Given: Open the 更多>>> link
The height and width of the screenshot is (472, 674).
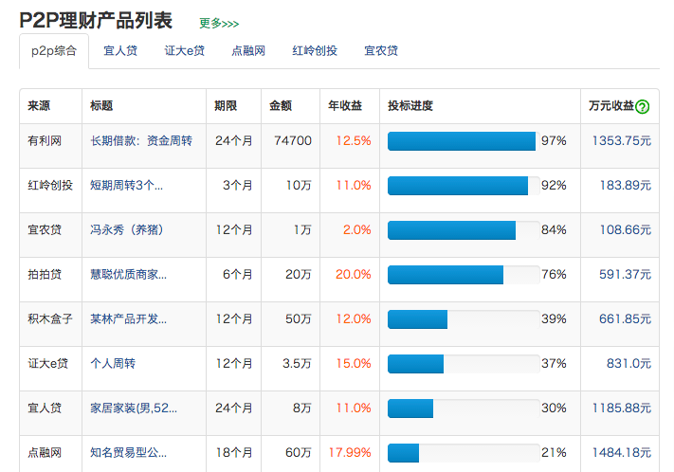Looking at the screenshot, I should pos(219,23).
